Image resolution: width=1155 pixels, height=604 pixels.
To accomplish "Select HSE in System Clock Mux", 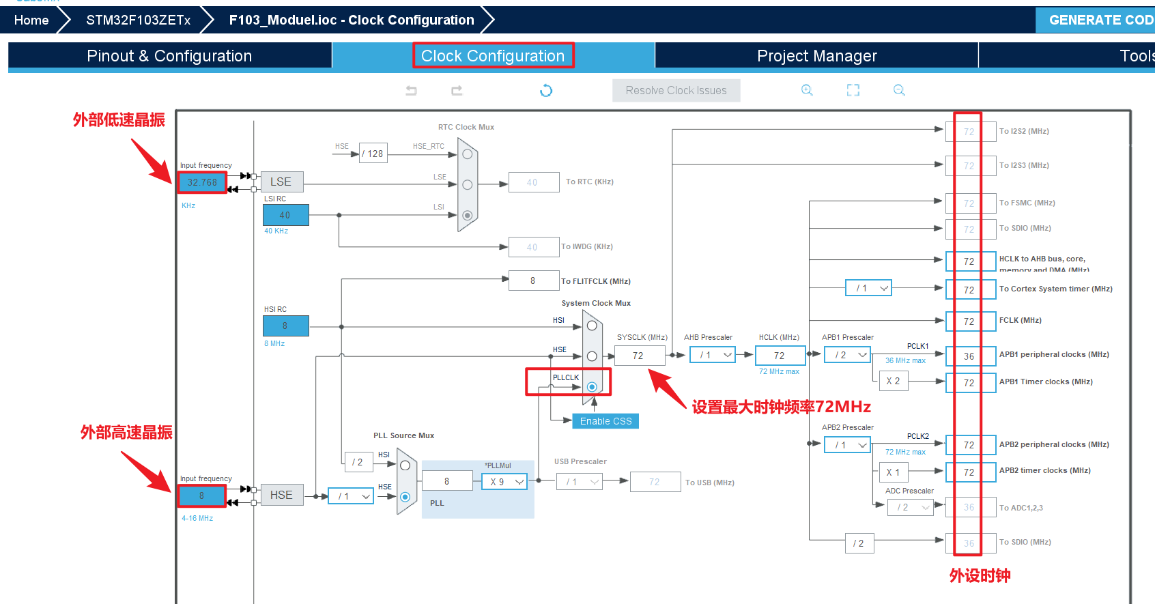I will point(592,356).
